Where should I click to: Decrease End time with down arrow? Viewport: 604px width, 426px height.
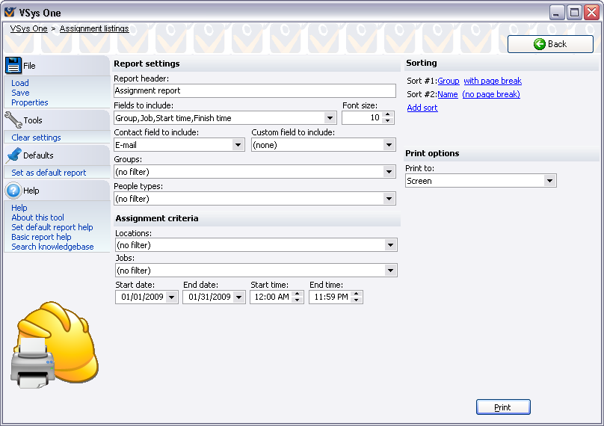coord(357,300)
